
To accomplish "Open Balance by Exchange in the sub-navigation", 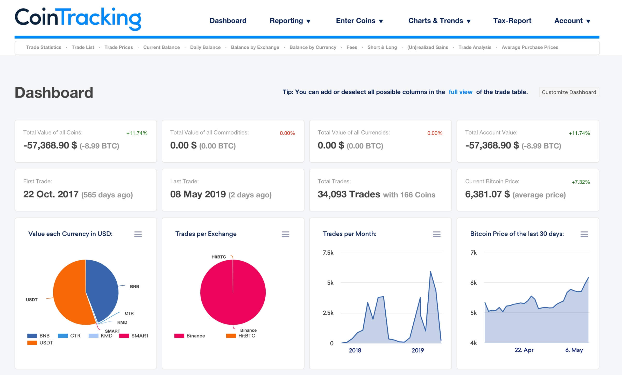I will 255,47.
